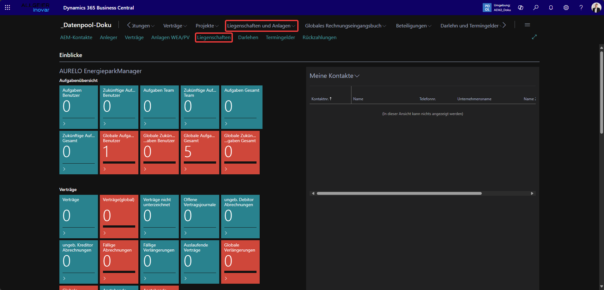The image size is (604, 290).
Task: Click arrow on Aufgaben Gesamt tile
Action: pyautogui.click(x=226, y=124)
